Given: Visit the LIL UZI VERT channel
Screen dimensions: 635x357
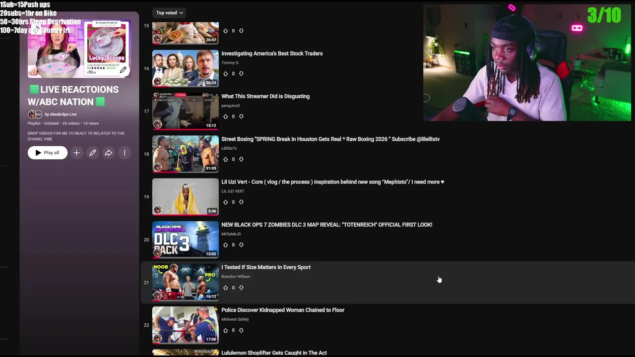Looking at the screenshot, I should click(x=233, y=191).
